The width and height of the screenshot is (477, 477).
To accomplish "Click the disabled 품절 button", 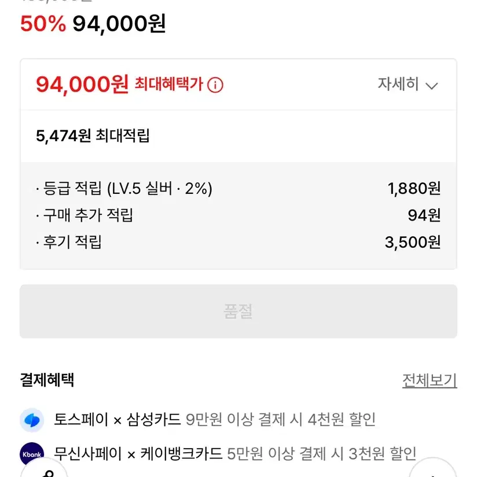I will [x=238, y=311].
